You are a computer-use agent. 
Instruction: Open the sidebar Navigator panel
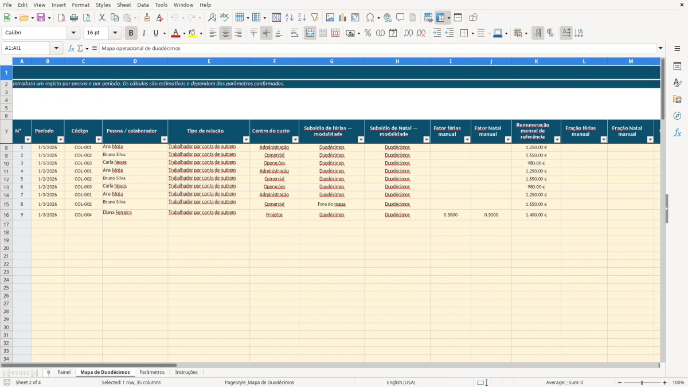pyautogui.click(x=677, y=116)
